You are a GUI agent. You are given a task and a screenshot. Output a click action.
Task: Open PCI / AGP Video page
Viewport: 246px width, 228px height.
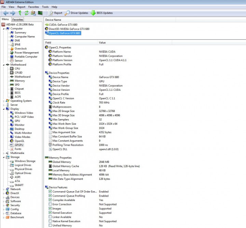[x=24, y=117]
